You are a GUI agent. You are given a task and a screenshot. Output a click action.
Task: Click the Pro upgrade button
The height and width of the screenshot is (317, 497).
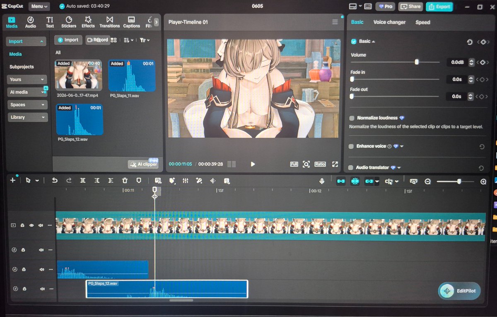[385, 7]
